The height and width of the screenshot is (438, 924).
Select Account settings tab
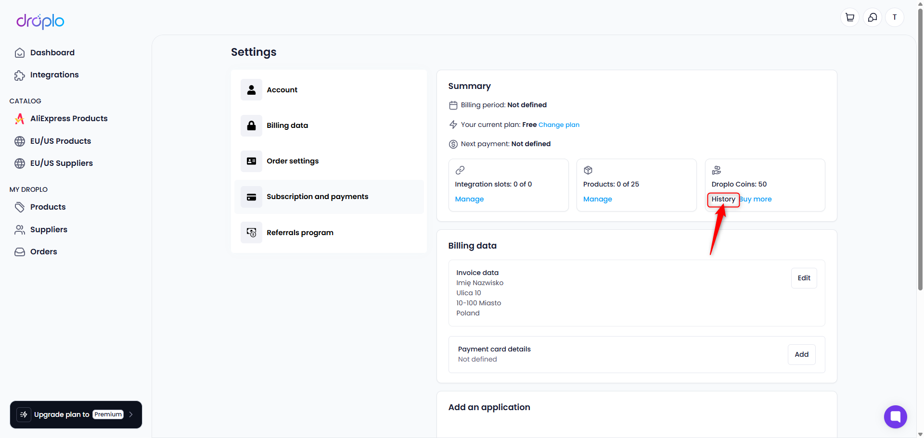click(329, 90)
